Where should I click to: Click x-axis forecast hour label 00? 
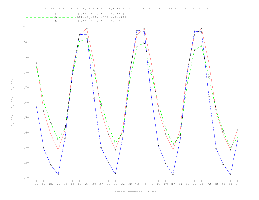[x=37, y=184]
